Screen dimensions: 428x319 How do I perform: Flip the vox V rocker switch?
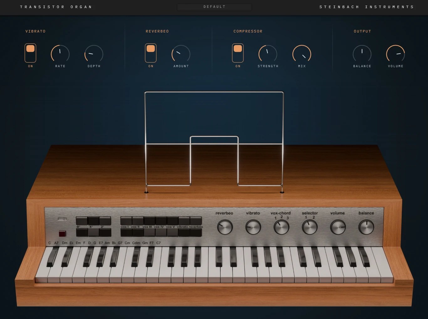pyautogui.click(x=173, y=227)
